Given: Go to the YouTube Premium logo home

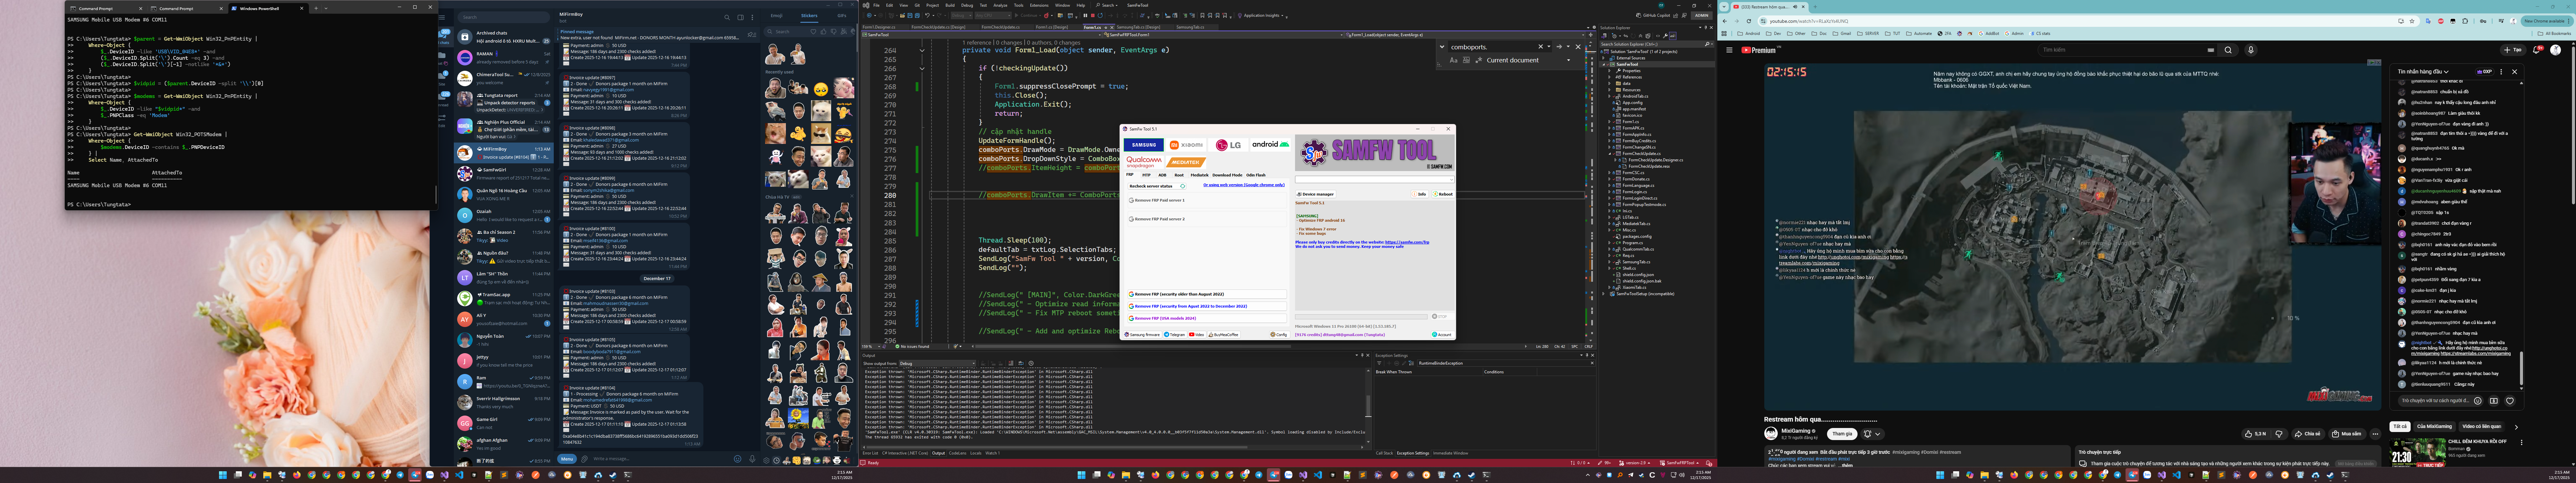Looking at the screenshot, I should point(1759,50).
